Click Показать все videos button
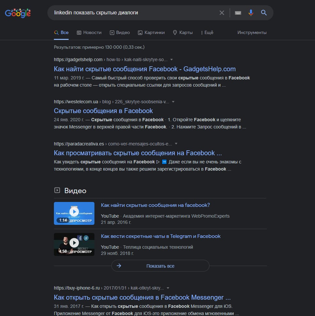 point(160,266)
